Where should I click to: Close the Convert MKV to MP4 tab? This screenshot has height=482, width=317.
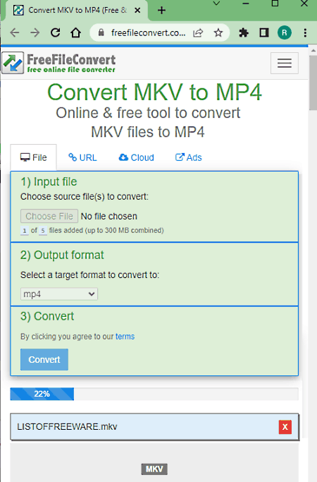click(x=137, y=11)
